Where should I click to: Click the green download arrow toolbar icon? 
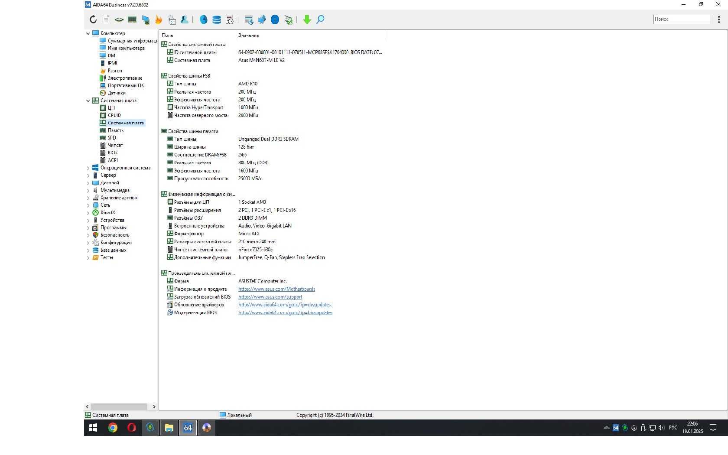click(307, 19)
